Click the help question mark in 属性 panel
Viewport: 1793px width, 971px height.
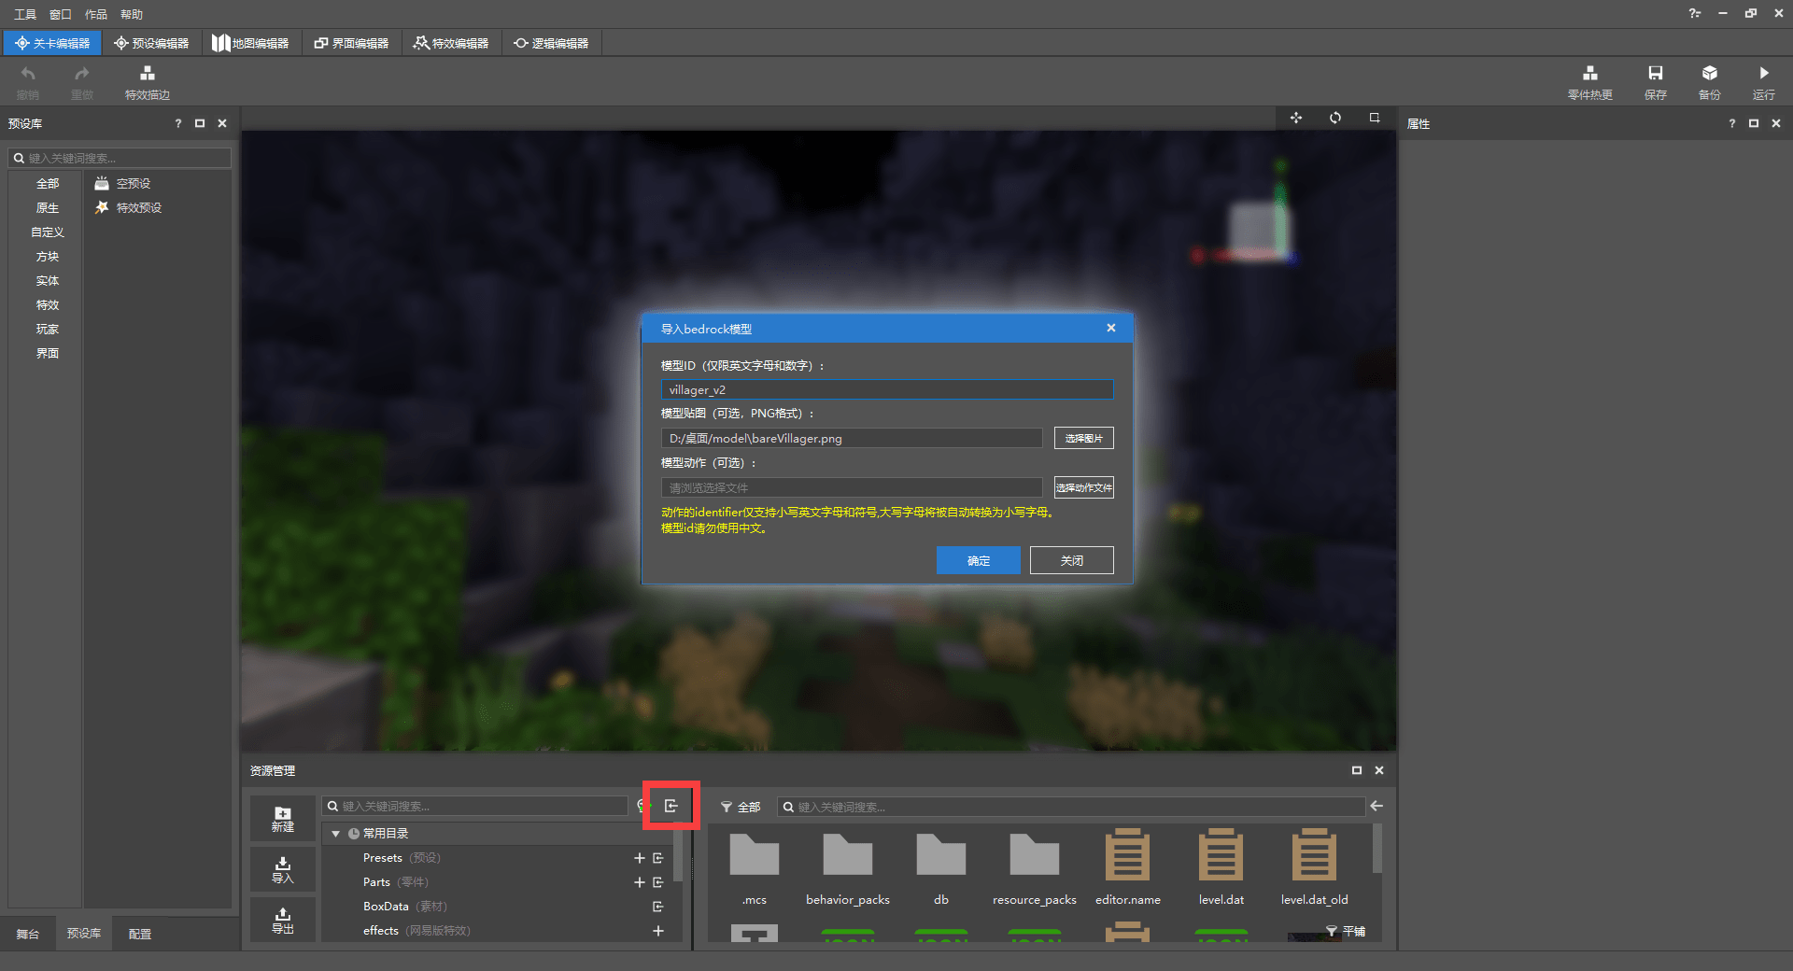click(x=1732, y=123)
